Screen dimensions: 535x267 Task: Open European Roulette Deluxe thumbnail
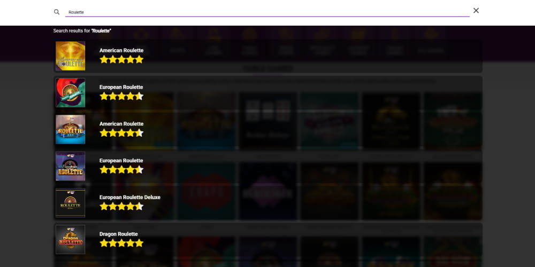click(x=70, y=203)
